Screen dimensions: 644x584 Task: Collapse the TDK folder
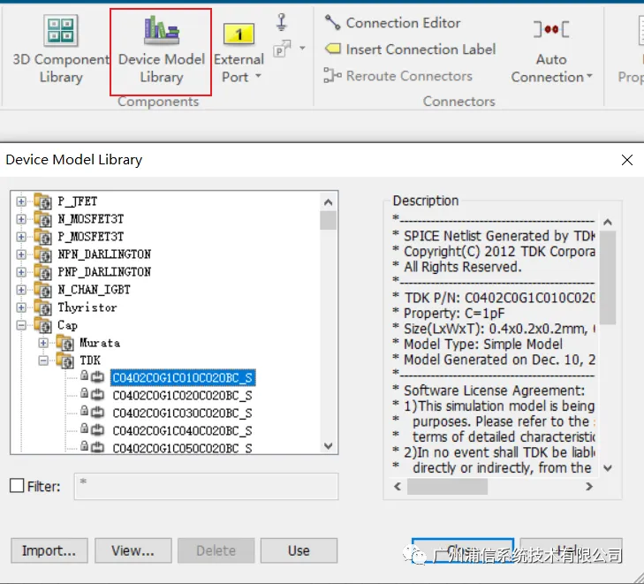(43, 360)
